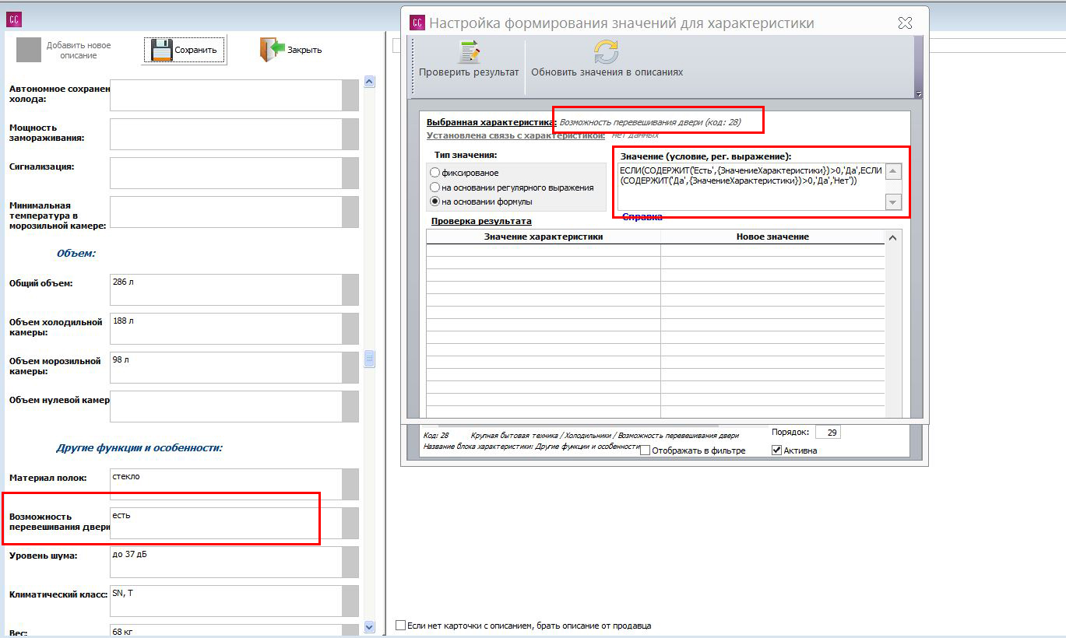Screen dimensions: 1066x638
Task: Select 'на основании формулы' radio button
Action: tap(434, 202)
